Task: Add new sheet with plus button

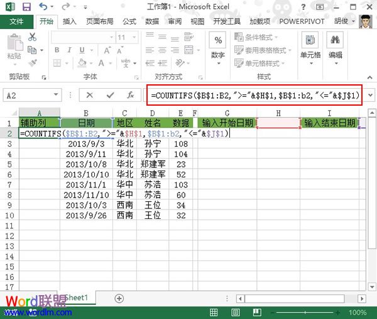Action: pyautogui.click(x=119, y=298)
